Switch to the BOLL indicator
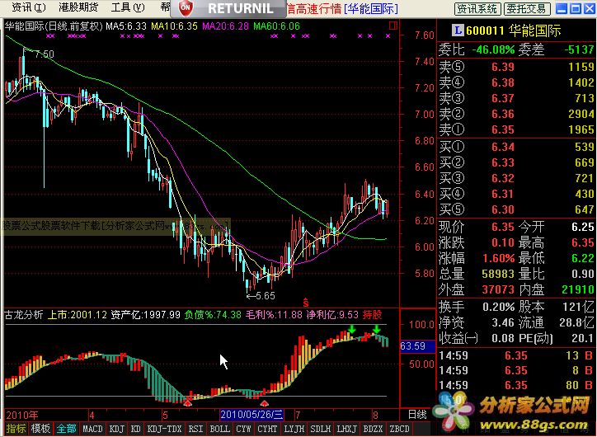597x437 pixels. point(219,429)
